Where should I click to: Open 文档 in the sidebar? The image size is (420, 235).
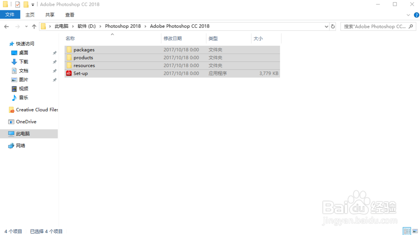pos(24,70)
